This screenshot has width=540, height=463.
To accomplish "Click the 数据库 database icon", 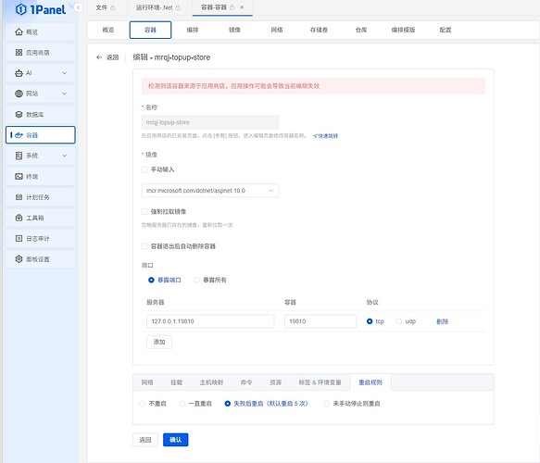I will click(x=19, y=114).
